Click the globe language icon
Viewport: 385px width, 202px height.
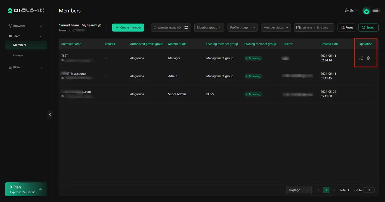346,10
